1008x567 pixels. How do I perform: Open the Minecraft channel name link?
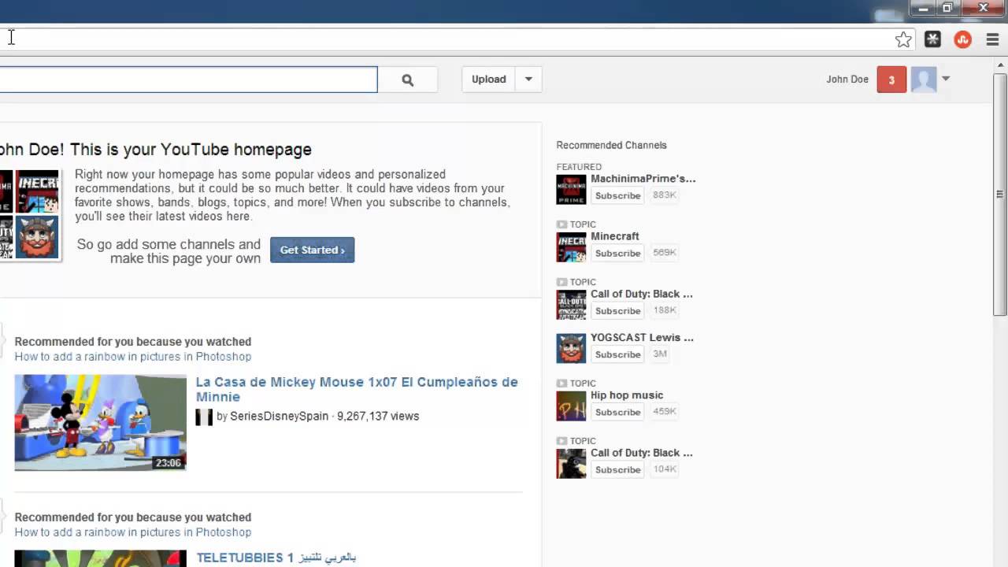tap(615, 236)
